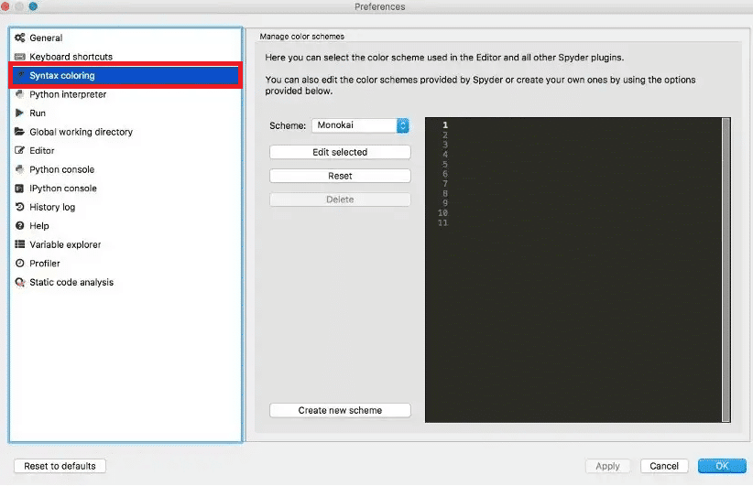This screenshot has height=486, width=753.
Task: Confirm with the OK button
Action: [722, 466]
